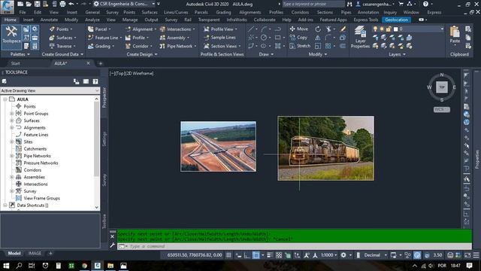Click the Pipe Network button

(x=178, y=46)
